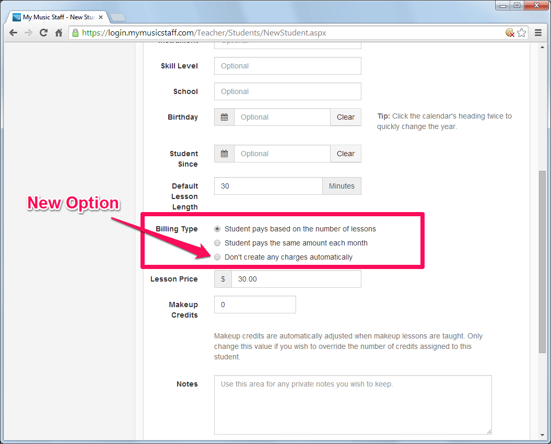Viewport: 551px width, 444px height.
Task: Close the browser window
Action: point(536,5)
